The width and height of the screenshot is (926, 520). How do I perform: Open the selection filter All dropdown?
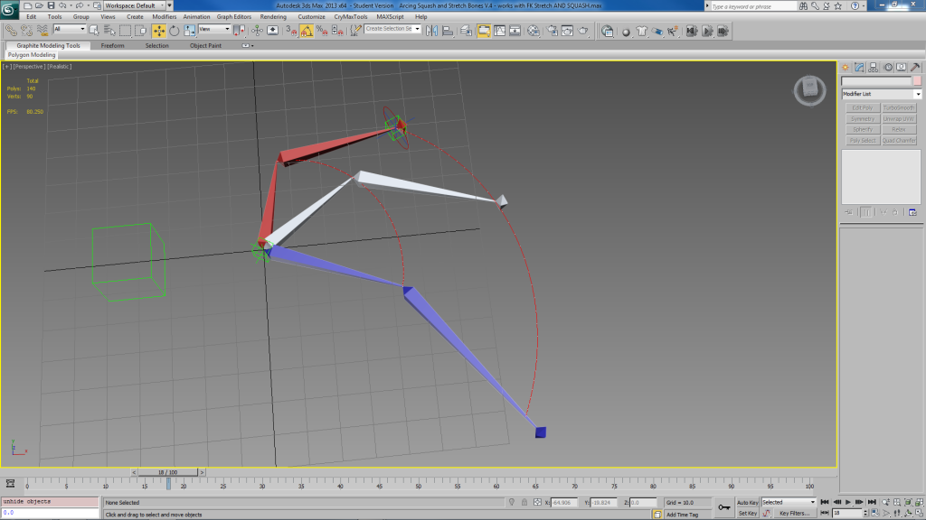(69, 30)
